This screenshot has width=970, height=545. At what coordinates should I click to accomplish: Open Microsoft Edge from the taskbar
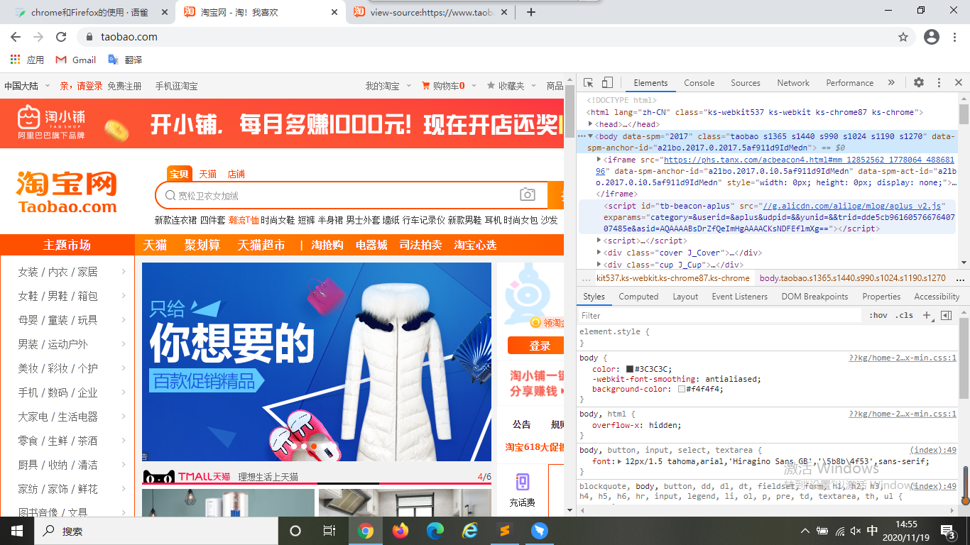435,530
